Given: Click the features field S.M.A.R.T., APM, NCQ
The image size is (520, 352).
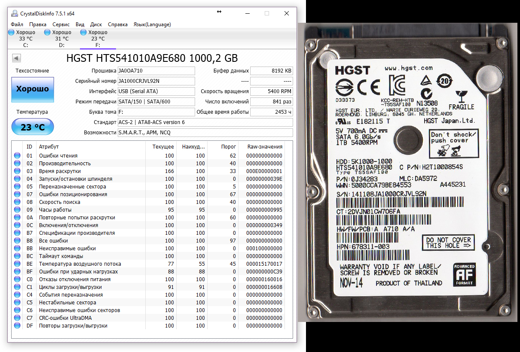Looking at the screenshot, I should point(205,133).
